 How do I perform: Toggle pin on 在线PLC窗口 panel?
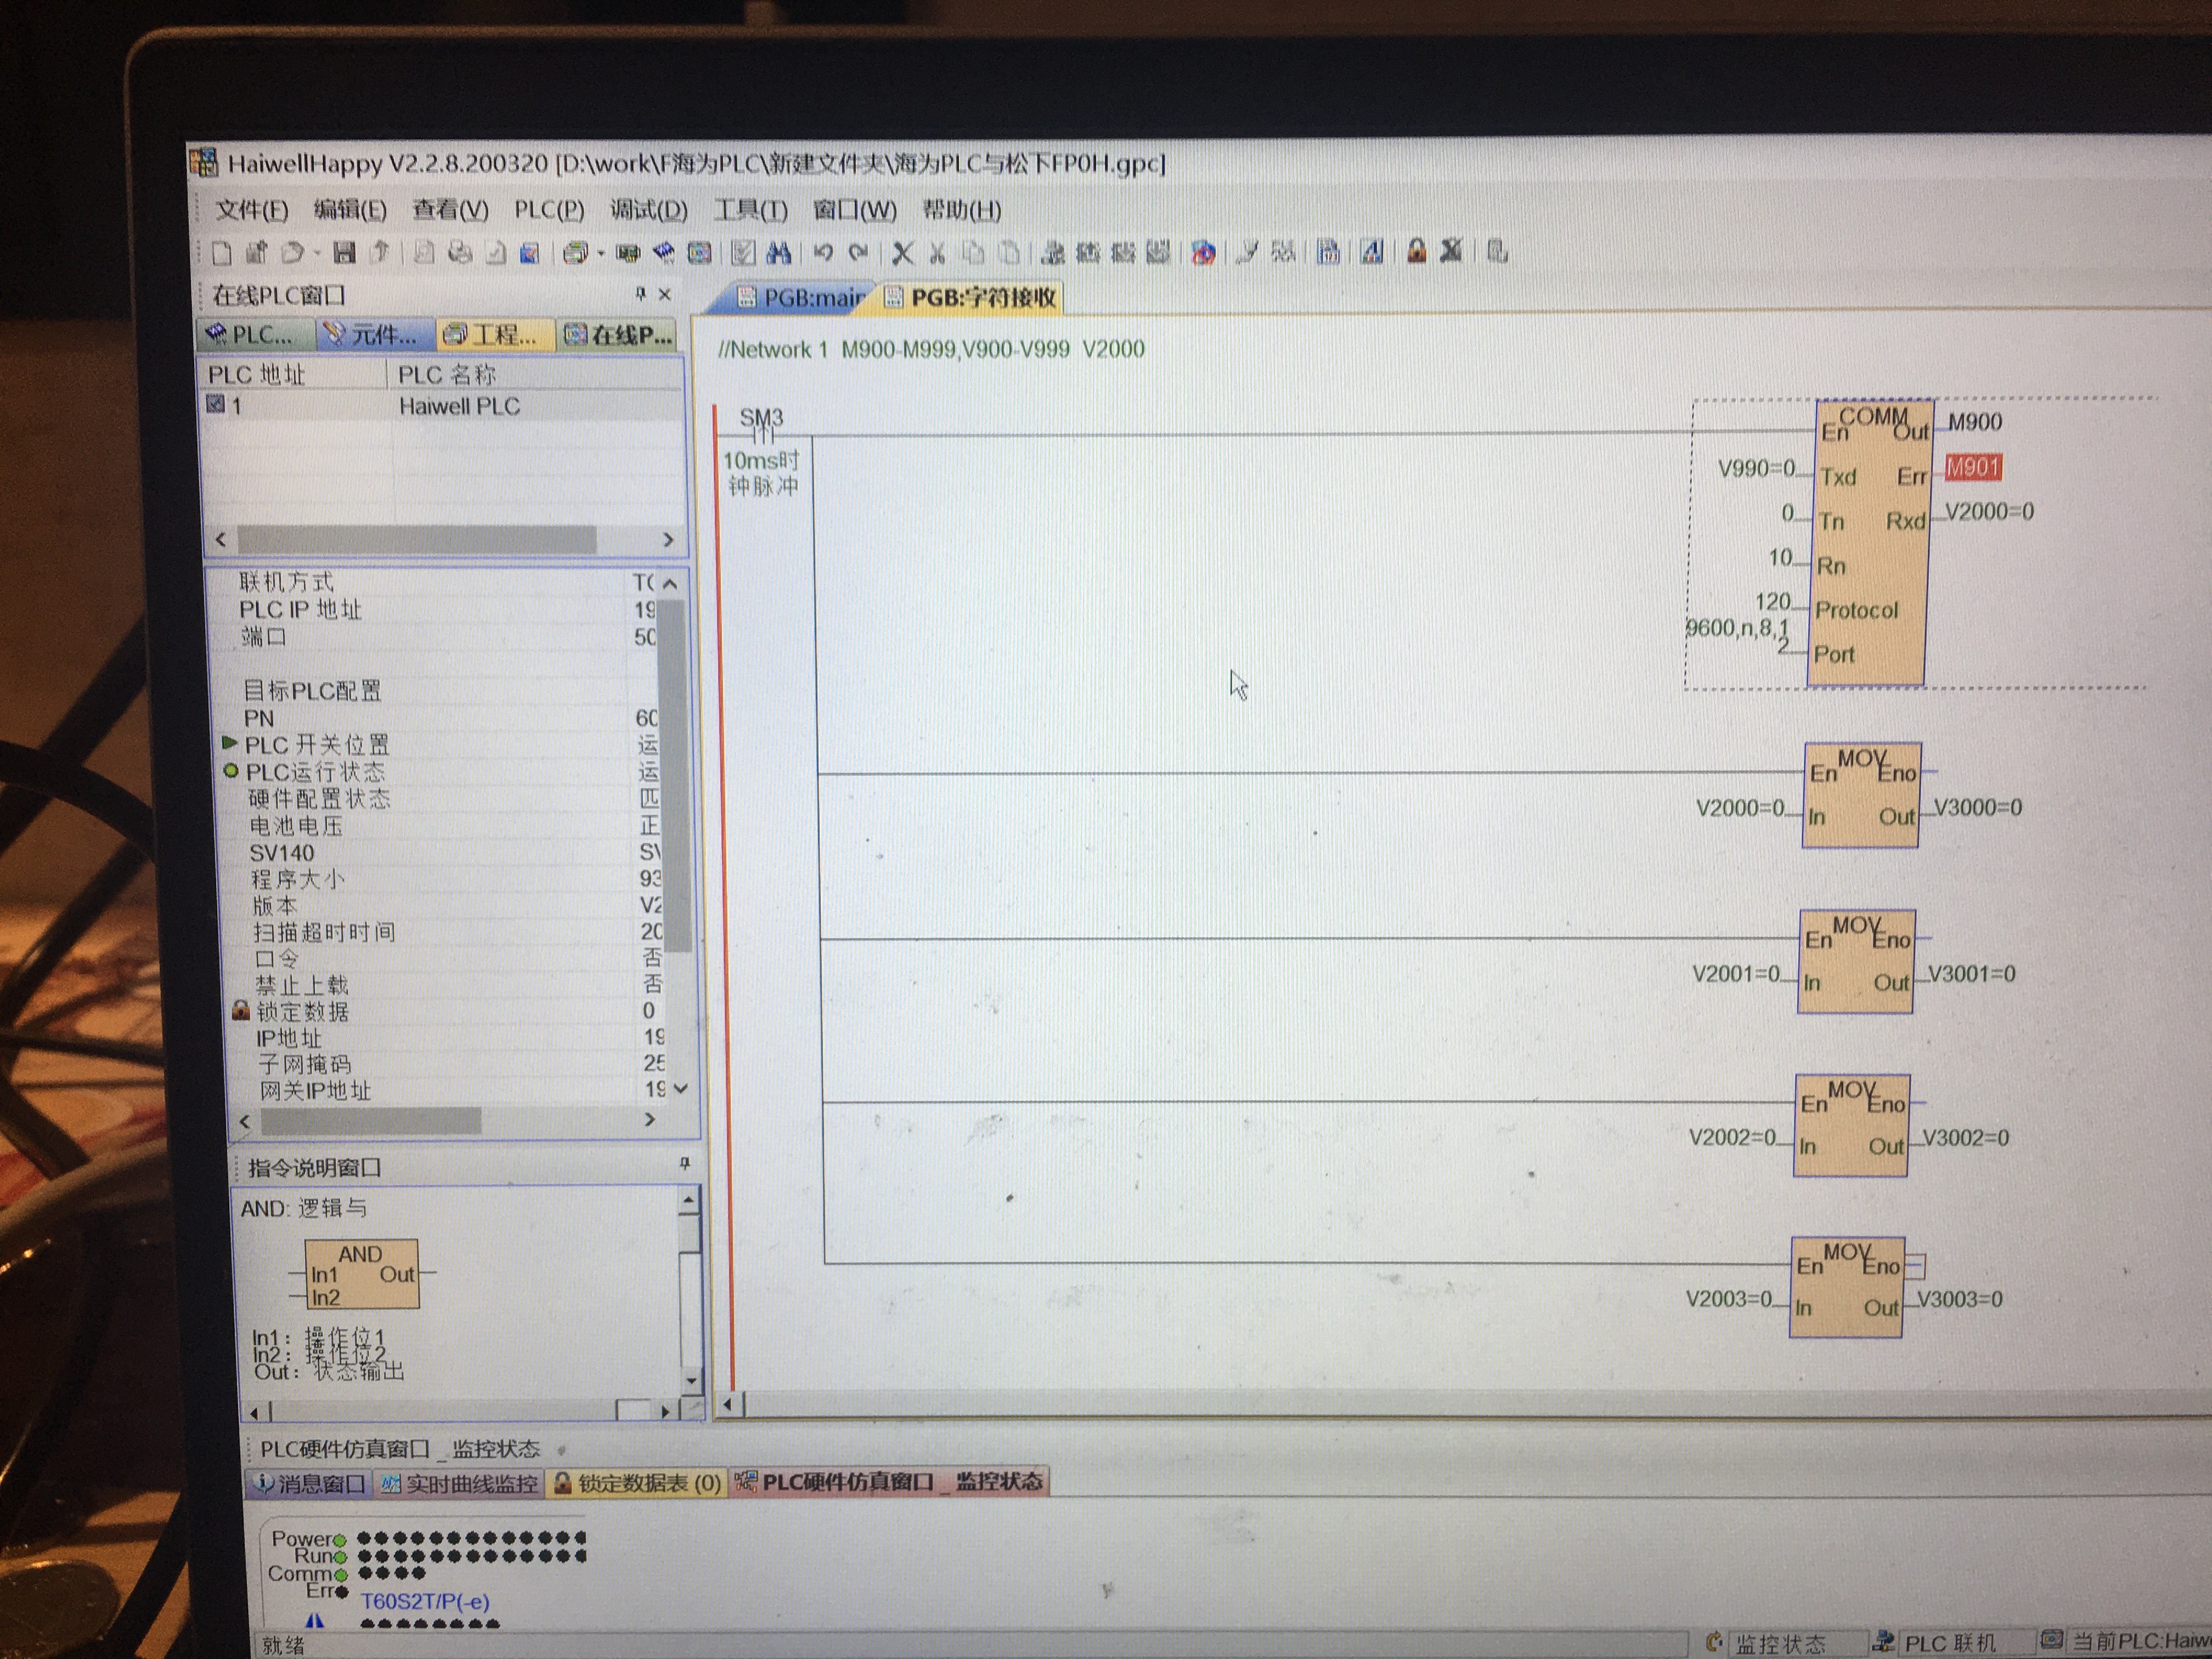(x=640, y=294)
